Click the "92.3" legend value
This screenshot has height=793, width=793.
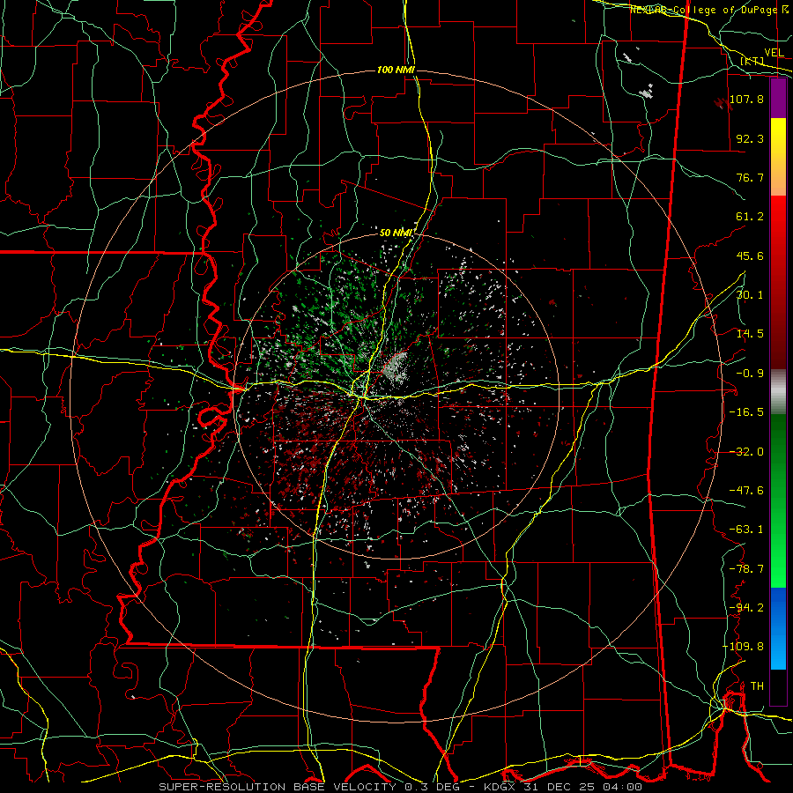[x=750, y=138]
